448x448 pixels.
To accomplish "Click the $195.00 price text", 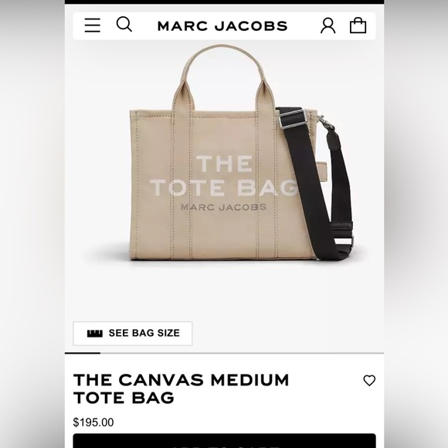I will (x=93, y=423).
